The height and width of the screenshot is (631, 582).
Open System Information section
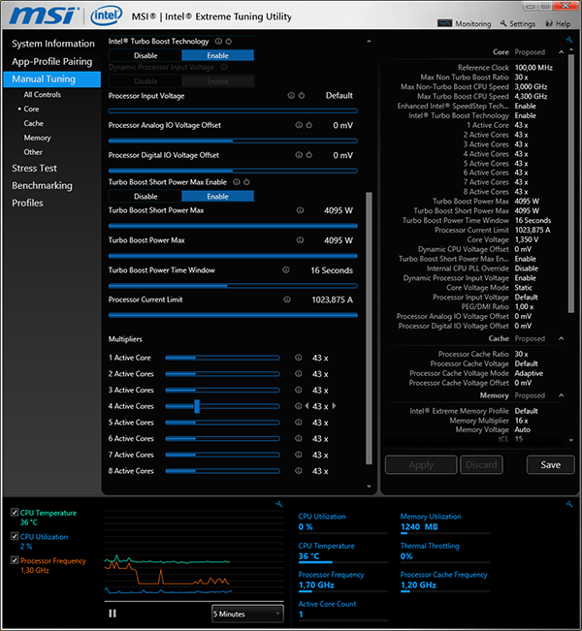click(53, 44)
